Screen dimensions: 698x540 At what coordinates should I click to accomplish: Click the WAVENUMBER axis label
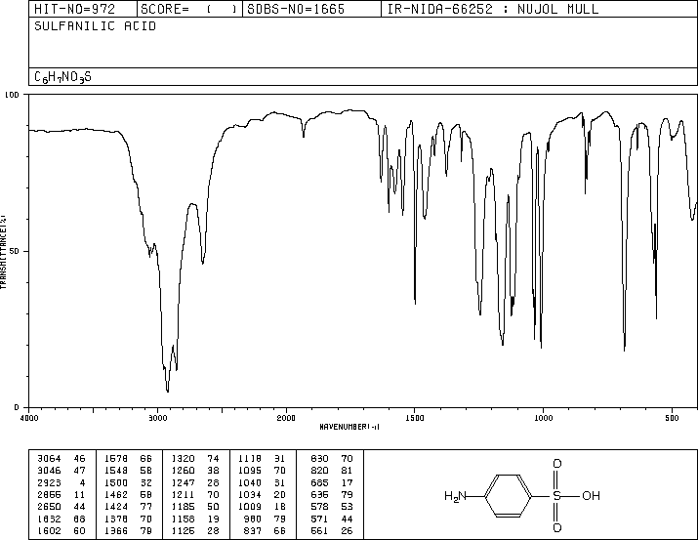point(349,427)
